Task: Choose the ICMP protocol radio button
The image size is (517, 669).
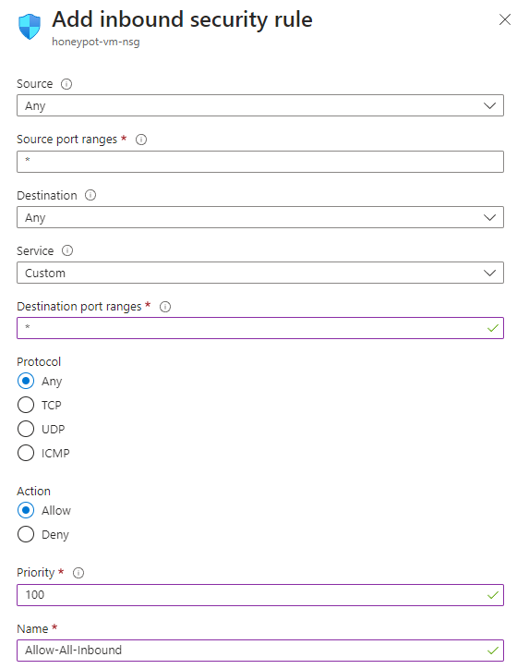Action: tap(26, 453)
